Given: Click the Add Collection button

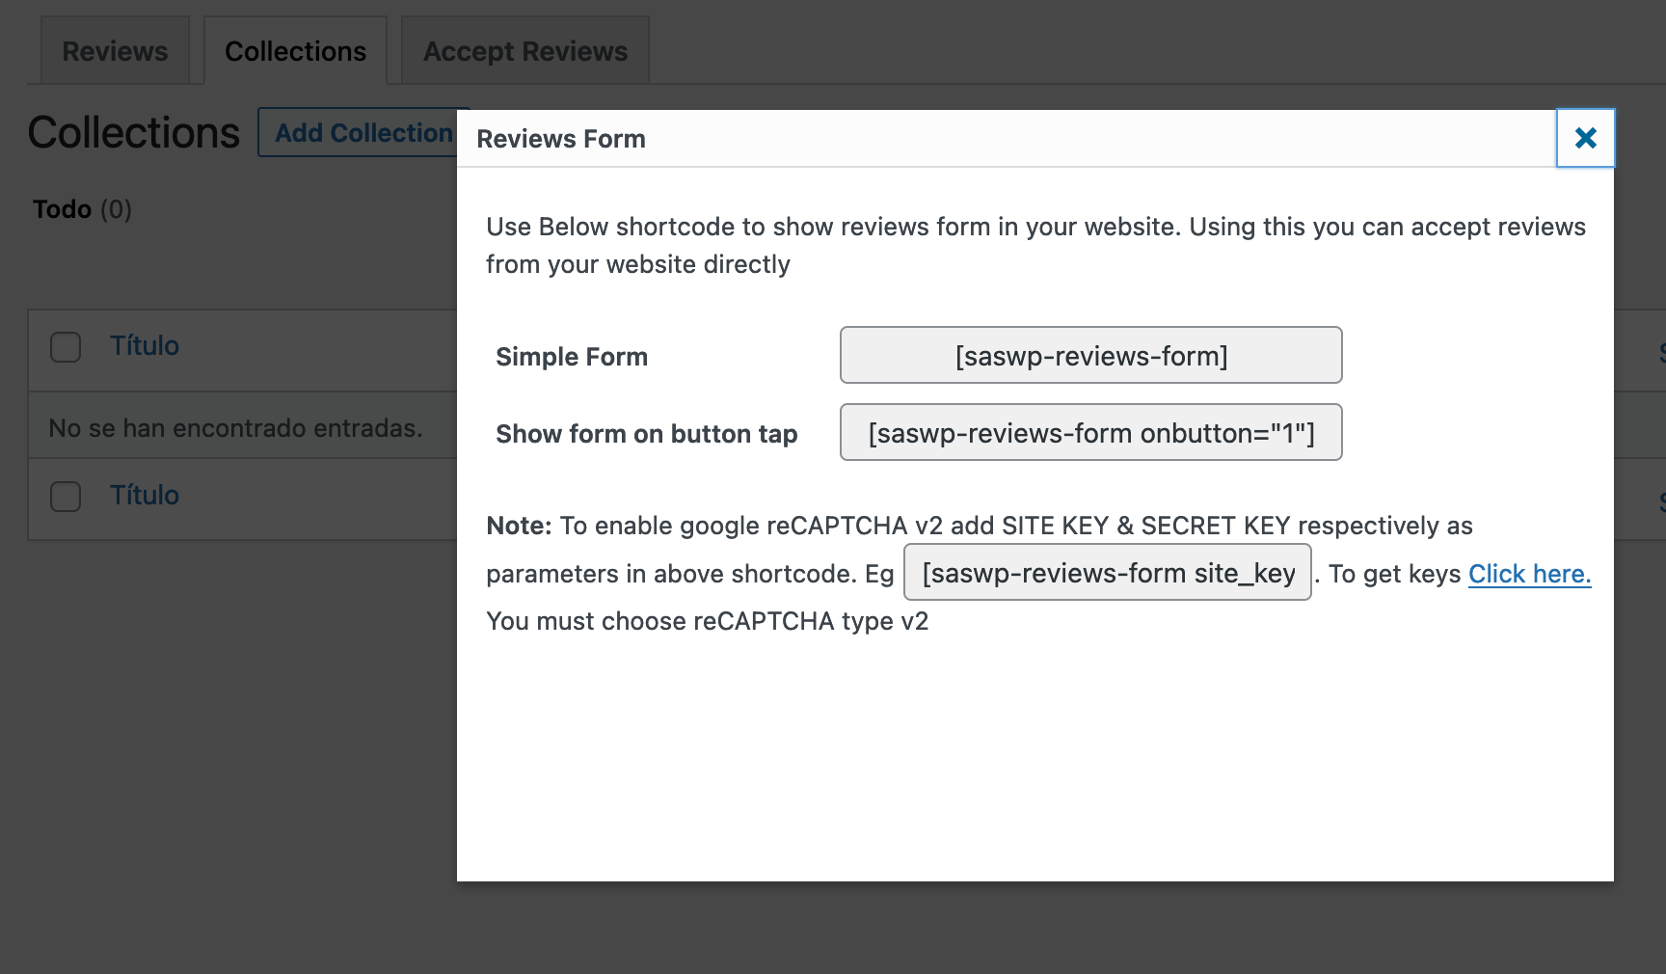Looking at the screenshot, I should pyautogui.click(x=358, y=133).
